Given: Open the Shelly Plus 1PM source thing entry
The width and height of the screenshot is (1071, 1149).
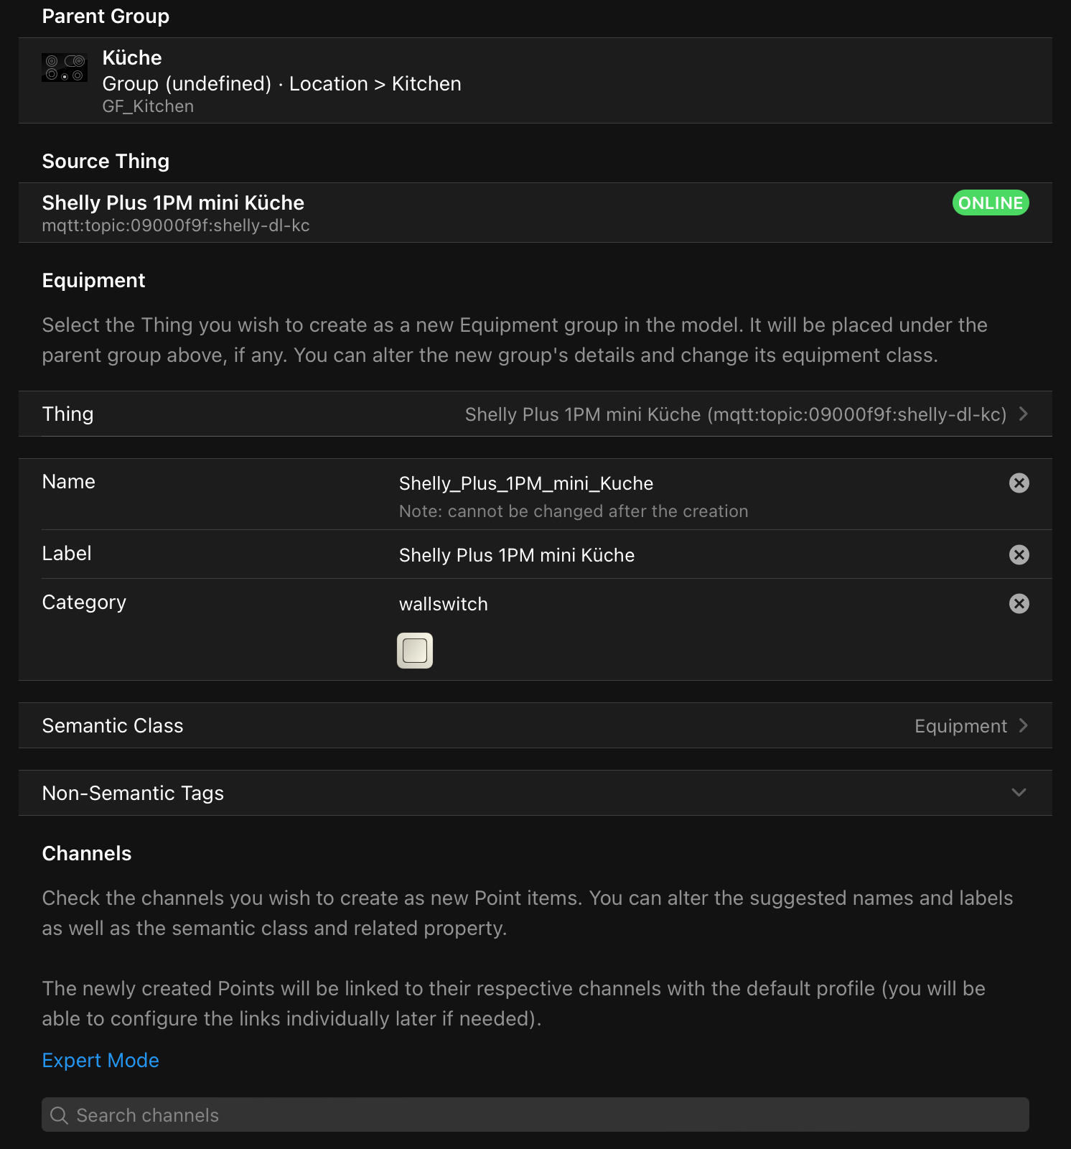Looking at the screenshot, I should tap(173, 203).
